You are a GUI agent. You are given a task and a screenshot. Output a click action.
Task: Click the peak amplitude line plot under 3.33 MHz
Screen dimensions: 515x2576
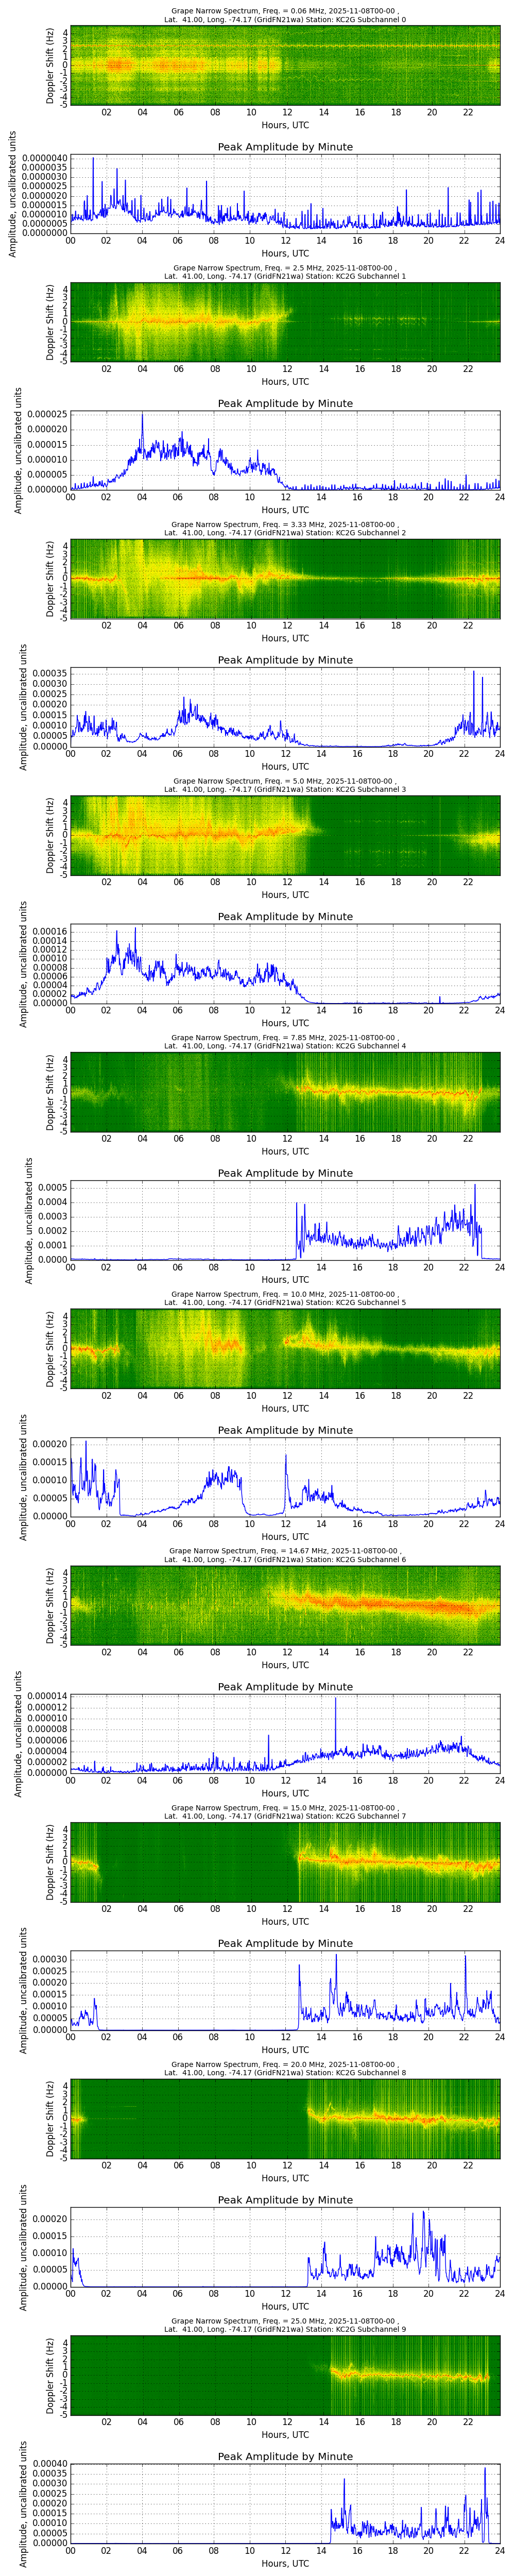click(x=285, y=707)
